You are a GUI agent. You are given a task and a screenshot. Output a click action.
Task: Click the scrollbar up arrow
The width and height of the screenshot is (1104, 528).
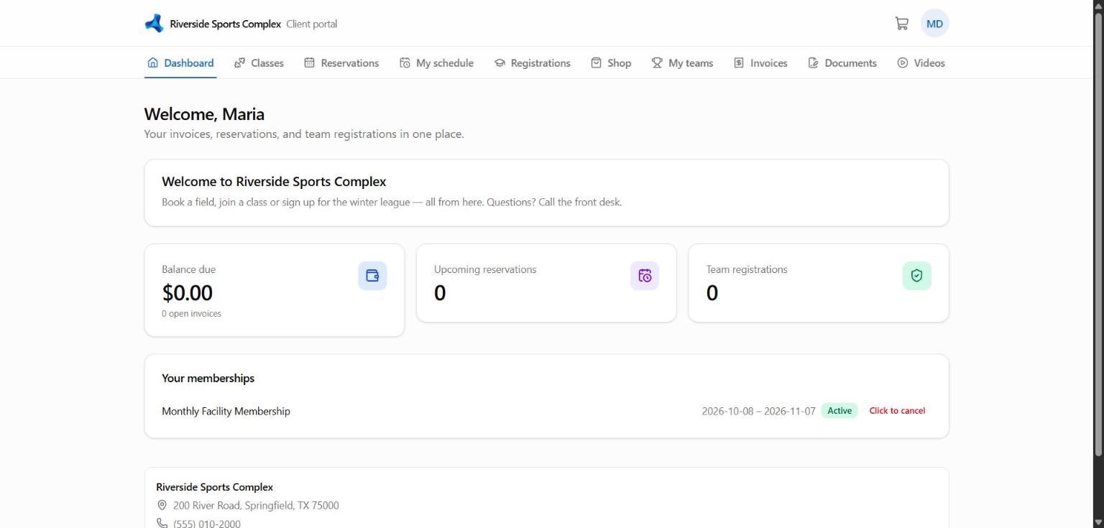coord(1098,5)
